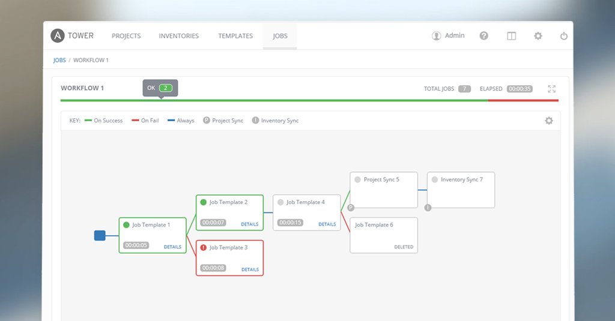The height and width of the screenshot is (321, 615).
Task: Click the power logout icon
Action: point(563,36)
